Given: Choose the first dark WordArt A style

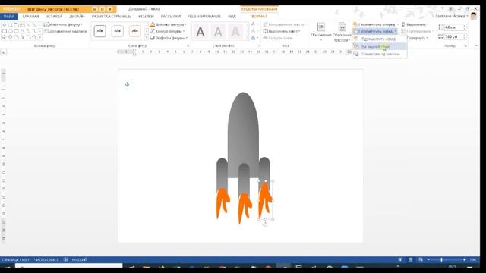Looking at the screenshot, I should [200, 32].
